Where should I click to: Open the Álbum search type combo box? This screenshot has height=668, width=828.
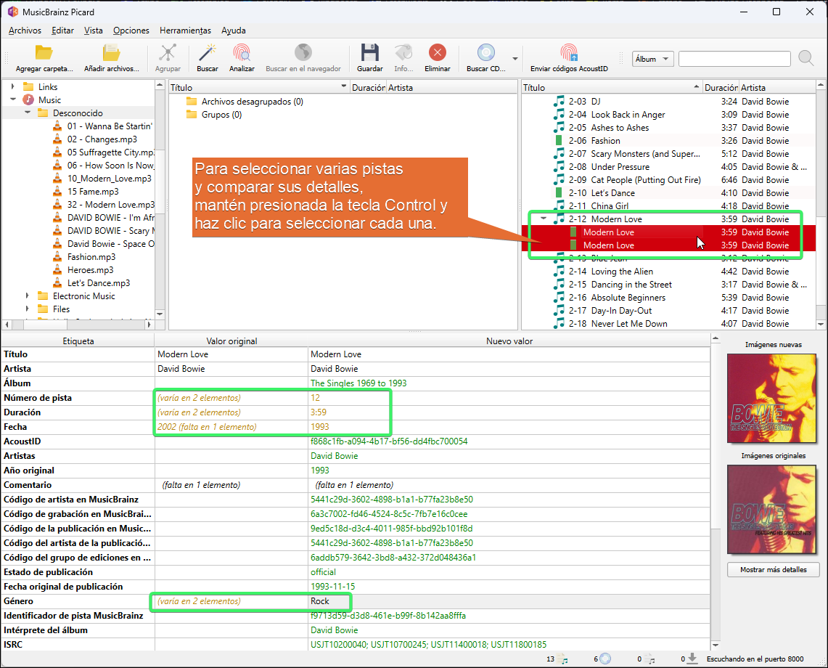point(653,59)
